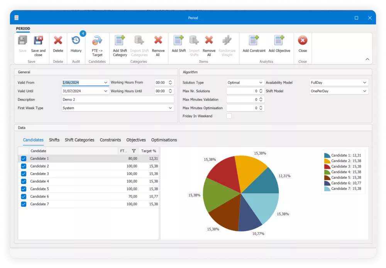Viewport: 386px width, 268px height.
Task: Click the app icon in title bar
Action: click(x=17, y=18)
